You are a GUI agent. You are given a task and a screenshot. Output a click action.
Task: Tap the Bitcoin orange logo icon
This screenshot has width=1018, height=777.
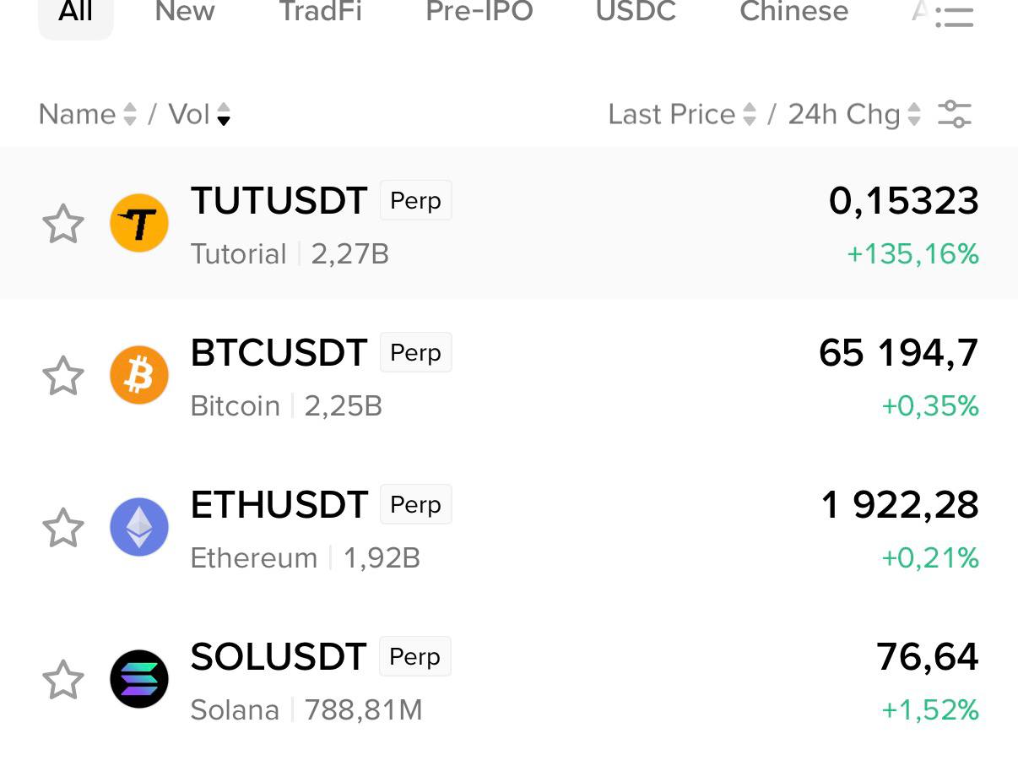(x=139, y=375)
